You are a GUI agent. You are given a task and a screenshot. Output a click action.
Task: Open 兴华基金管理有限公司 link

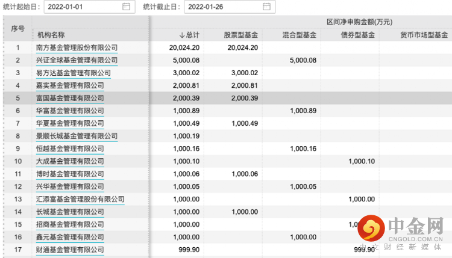pyautogui.click(x=70, y=187)
